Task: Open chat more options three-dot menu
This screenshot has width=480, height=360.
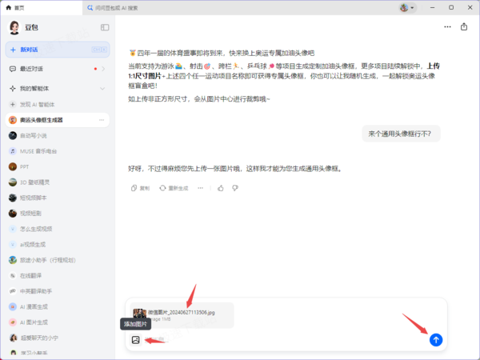Action: pos(447,27)
